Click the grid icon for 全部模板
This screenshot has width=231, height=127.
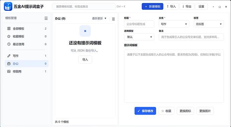pyautogui.click(x=9, y=28)
